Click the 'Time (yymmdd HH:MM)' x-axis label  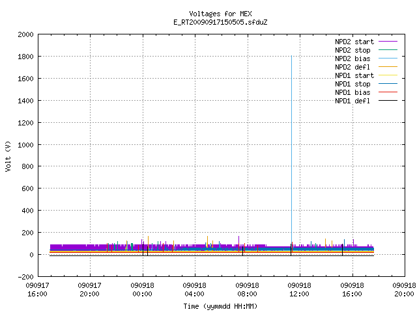point(220,306)
